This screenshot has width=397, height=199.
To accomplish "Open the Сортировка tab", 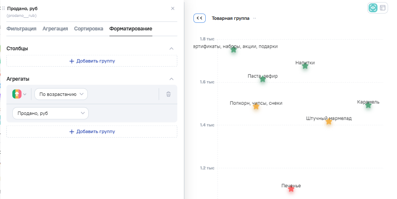I will click(x=88, y=29).
